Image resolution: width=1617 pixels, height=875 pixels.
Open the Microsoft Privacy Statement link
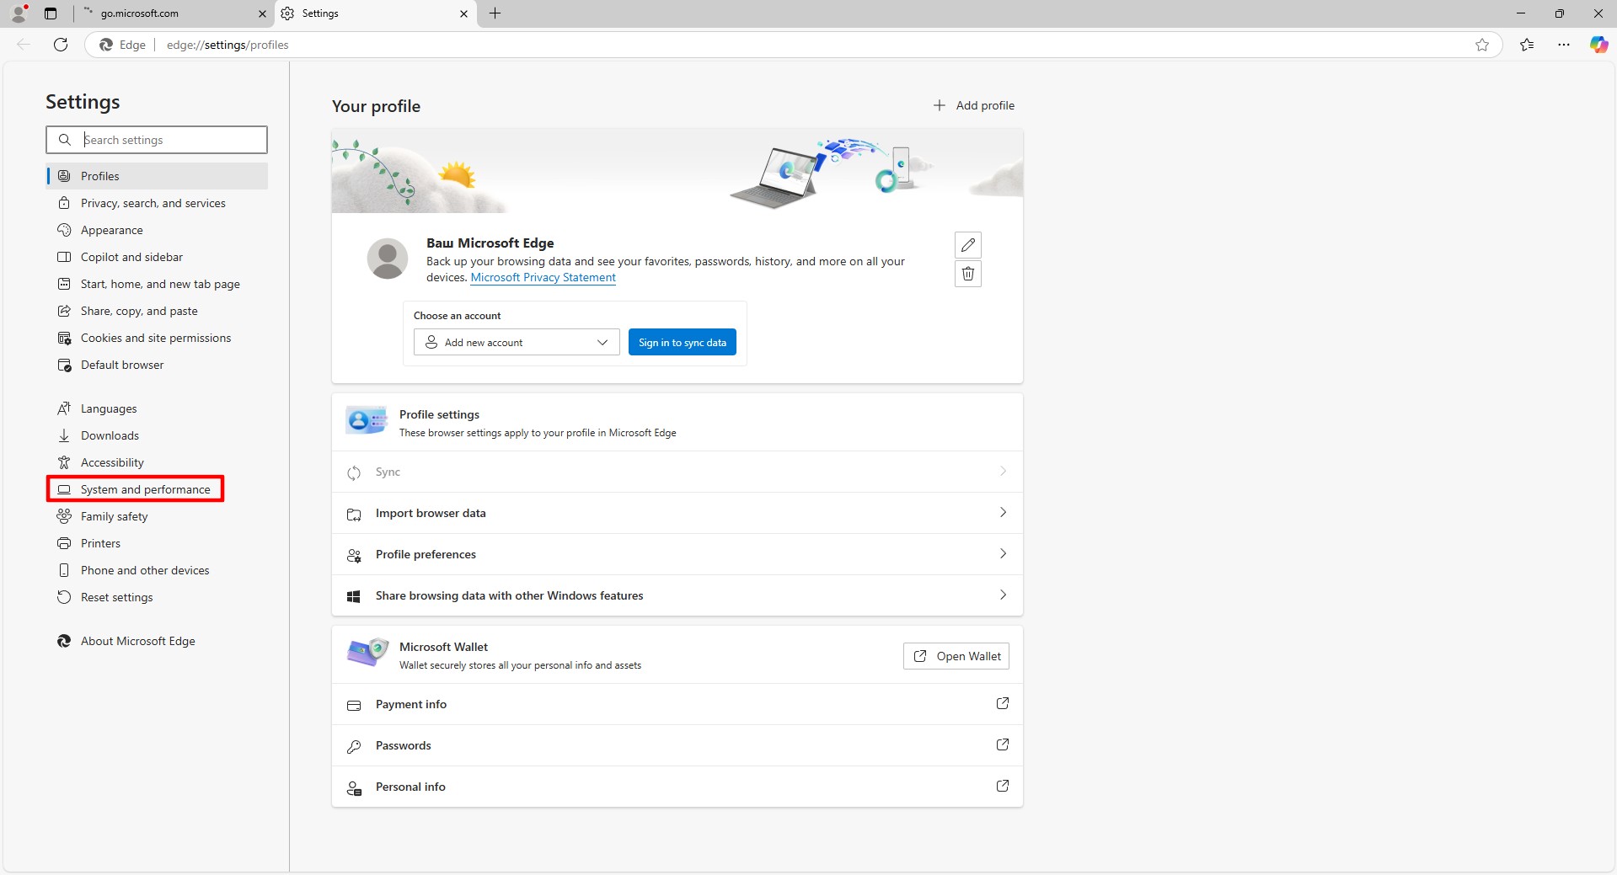coord(543,277)
